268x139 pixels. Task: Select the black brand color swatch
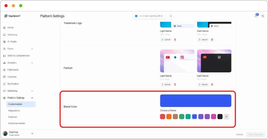[x=220, y=117]
